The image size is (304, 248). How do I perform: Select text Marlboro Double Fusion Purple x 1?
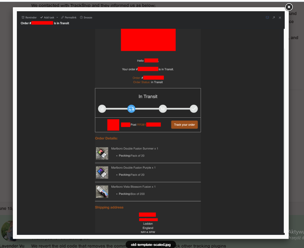tap(133, 168)
